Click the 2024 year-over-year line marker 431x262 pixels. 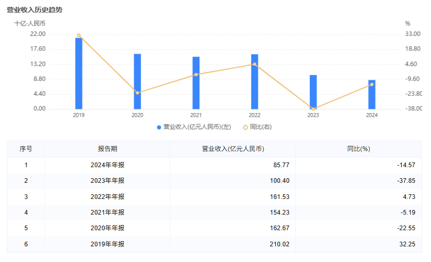tap(372, 85)
